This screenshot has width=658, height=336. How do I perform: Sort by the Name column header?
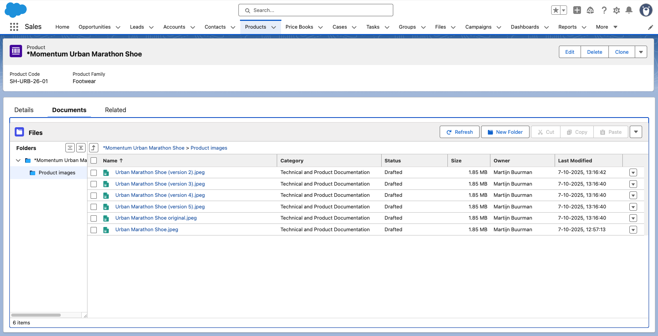[x=113, y=160]
